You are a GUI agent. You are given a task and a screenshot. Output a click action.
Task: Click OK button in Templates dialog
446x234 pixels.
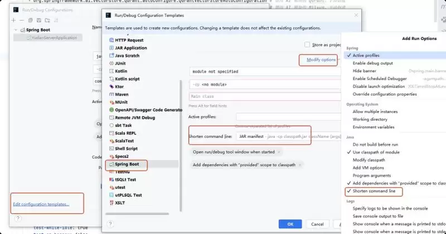click(290, 224)
